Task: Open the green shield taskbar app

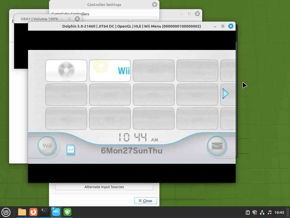Action: tap(67, 212)
